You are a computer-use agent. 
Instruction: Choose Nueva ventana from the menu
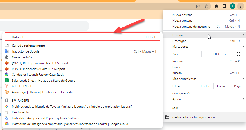[x=204, y=20]
